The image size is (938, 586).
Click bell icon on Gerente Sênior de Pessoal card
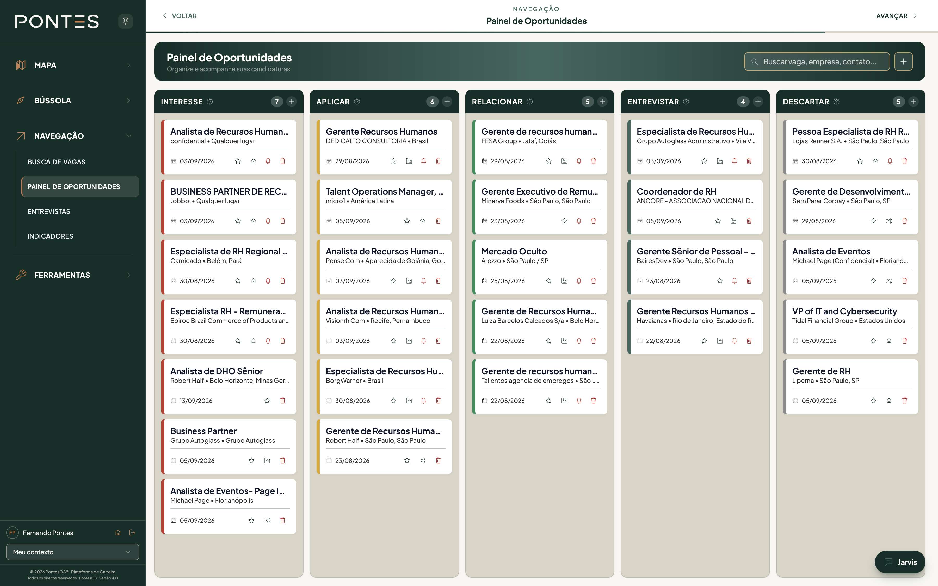point(734,280)
